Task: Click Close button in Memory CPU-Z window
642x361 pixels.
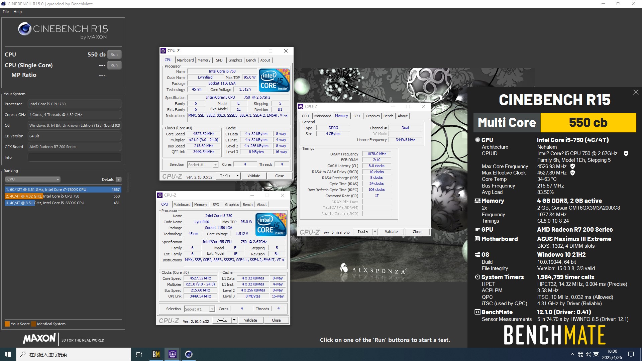Action: 417,232
